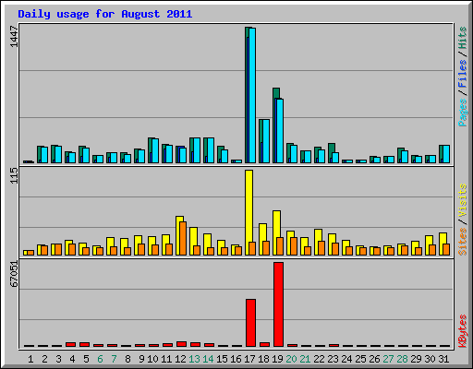
Task: Select the tall hits bar for day 17
Action: point(248,95)
